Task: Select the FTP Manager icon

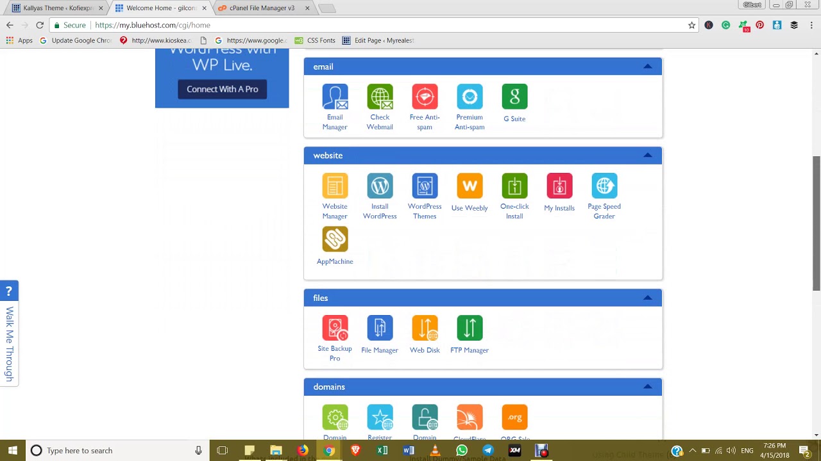Action: (x=470, y=328)
